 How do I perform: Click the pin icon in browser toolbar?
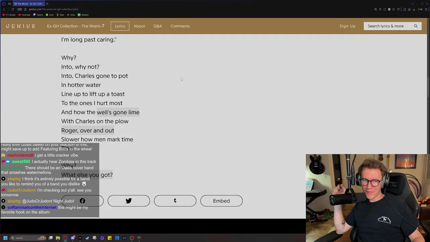[x=380, y=9]
